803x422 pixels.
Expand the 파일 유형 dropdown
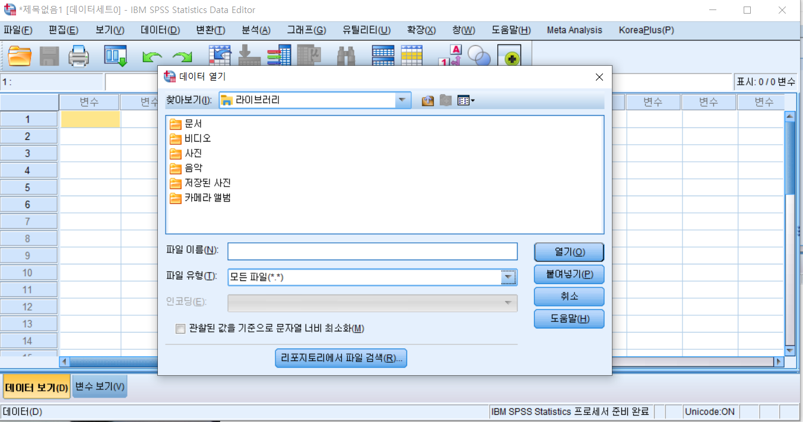tap(509, 277)
